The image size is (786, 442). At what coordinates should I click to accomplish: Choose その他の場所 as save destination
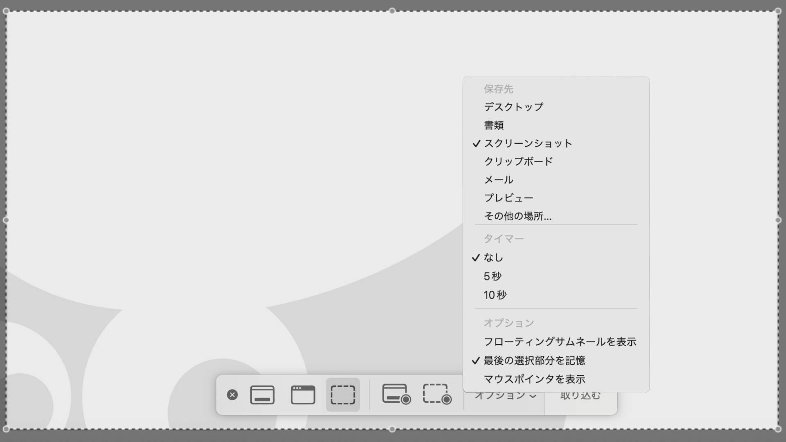(517, 216)
